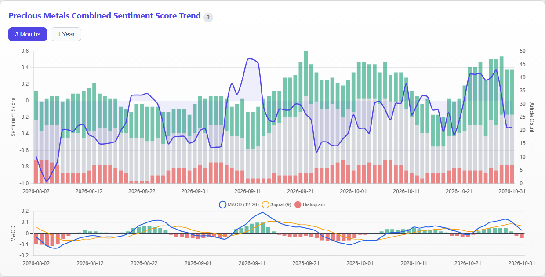Image resolution: width=545 pixels, height=277 pixels.
Task: Toggle Histogram legend entry
Action: coord(309,204)
